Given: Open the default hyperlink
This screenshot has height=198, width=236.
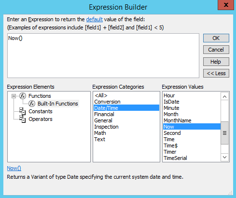Looking at the screenshot, I should coord(95,19).
